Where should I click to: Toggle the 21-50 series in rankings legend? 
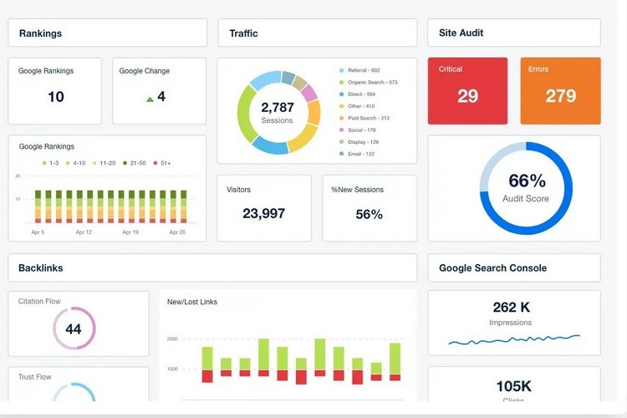point(131,163)
